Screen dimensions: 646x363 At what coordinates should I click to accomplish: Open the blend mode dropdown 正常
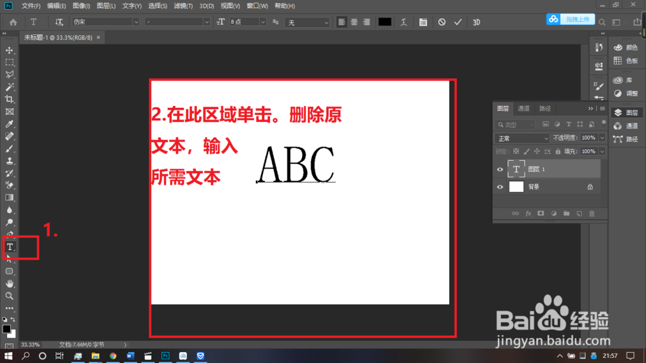(522, 138)
